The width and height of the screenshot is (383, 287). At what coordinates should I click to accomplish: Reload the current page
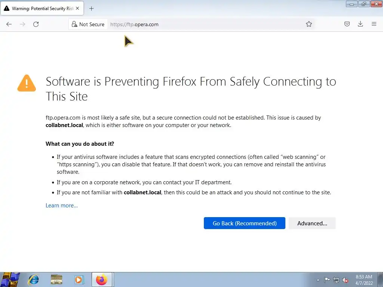pos(36,24)
